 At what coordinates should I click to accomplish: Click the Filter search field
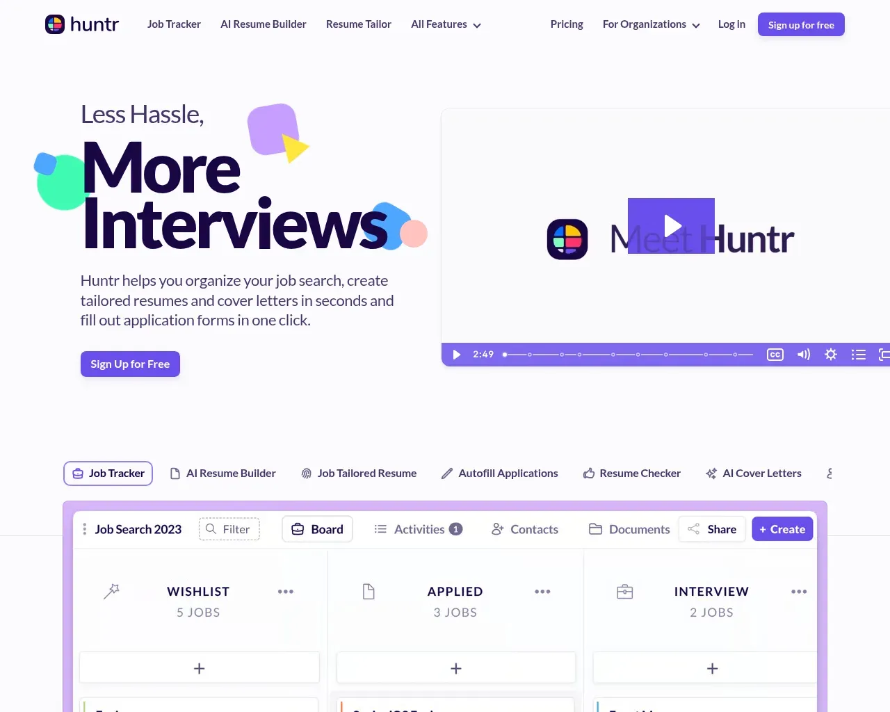coord(229,529)
